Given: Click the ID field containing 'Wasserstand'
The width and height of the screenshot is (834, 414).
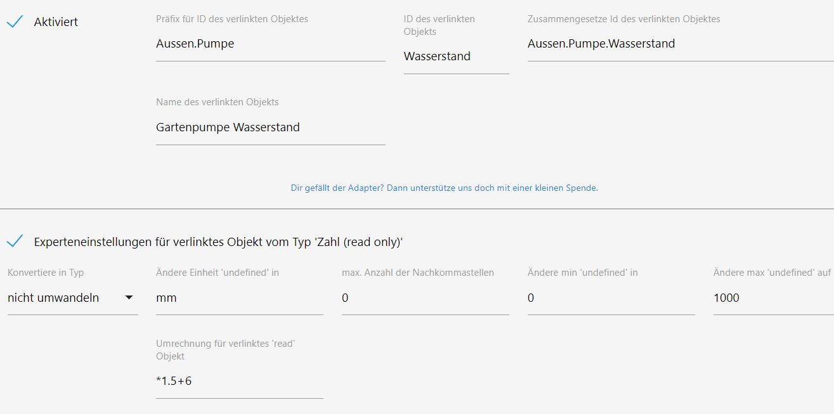Looking at the screenshot, I should [456, 56].
